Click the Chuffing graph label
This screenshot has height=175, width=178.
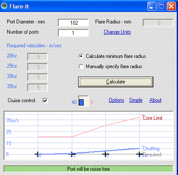click(x=151, y=149)
